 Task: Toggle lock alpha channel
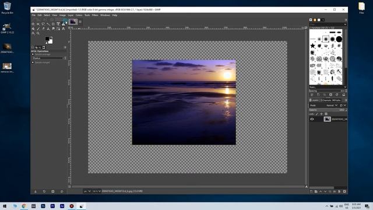tap(326, 114)
